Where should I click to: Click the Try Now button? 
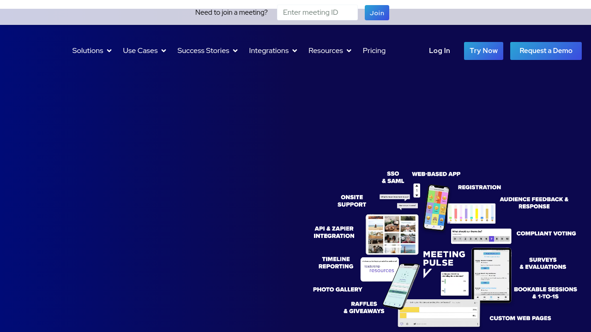pyautogui.click(x=483, y=51)
